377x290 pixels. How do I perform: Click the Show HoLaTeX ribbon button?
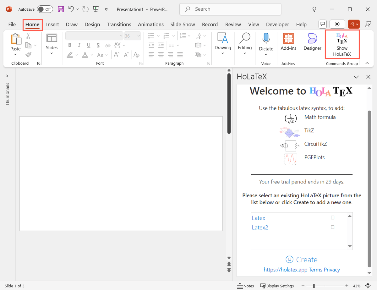[x=342, y=44]
